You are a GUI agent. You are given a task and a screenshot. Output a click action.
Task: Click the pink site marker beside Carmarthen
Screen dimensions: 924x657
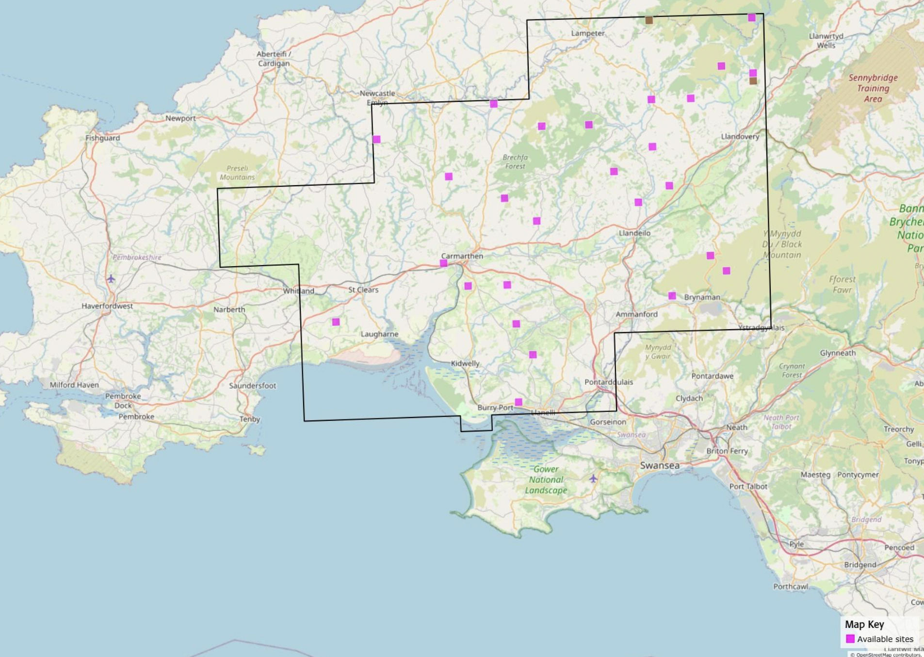click(x=443, y=263)
